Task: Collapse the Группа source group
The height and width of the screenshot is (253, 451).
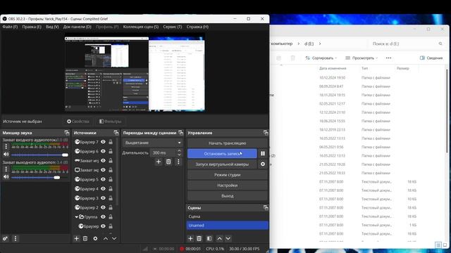Action: click(76, 217)
